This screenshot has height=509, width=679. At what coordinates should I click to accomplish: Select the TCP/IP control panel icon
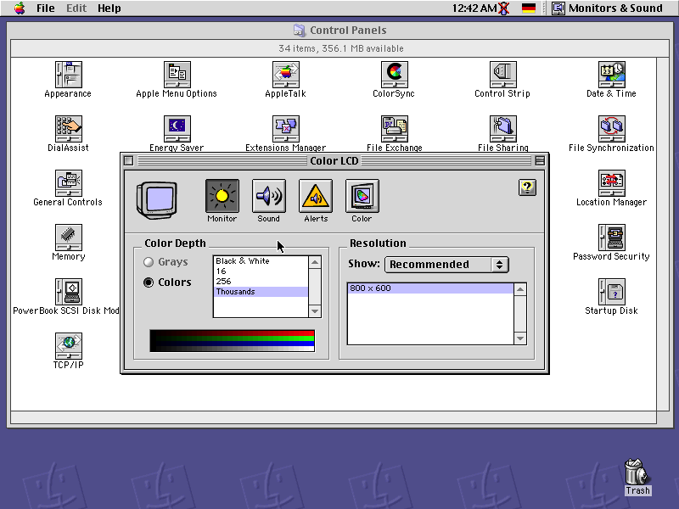pos(69,346)
